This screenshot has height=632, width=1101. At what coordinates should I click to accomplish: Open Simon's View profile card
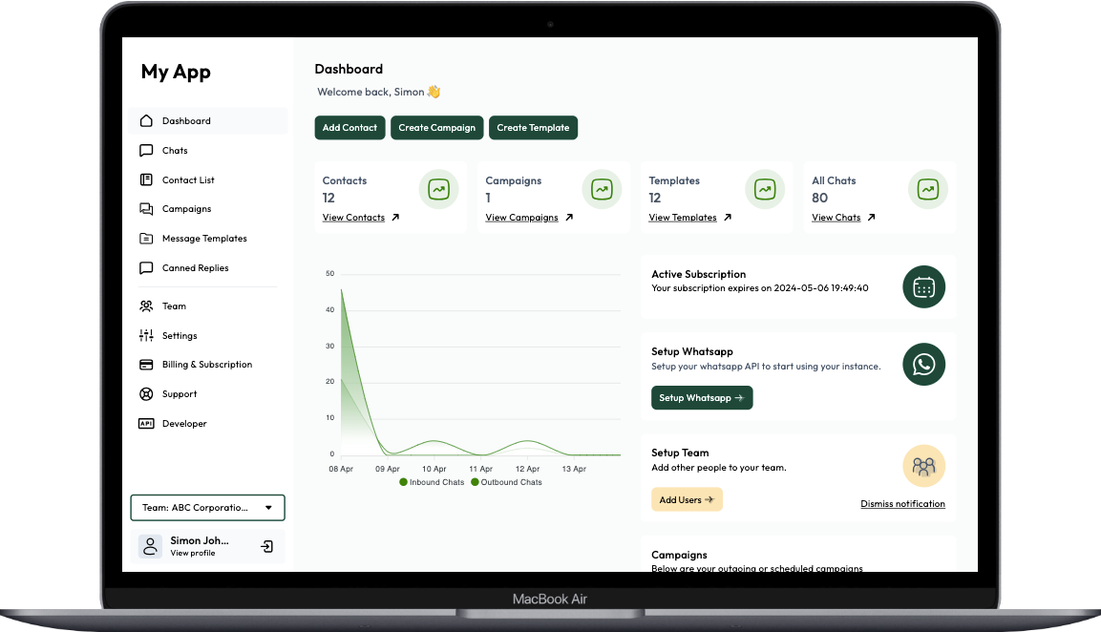coord(191,546)
